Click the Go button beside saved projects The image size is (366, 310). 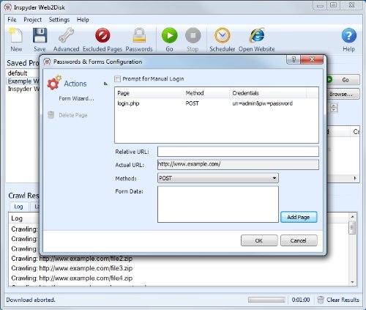tap(343, 80)
